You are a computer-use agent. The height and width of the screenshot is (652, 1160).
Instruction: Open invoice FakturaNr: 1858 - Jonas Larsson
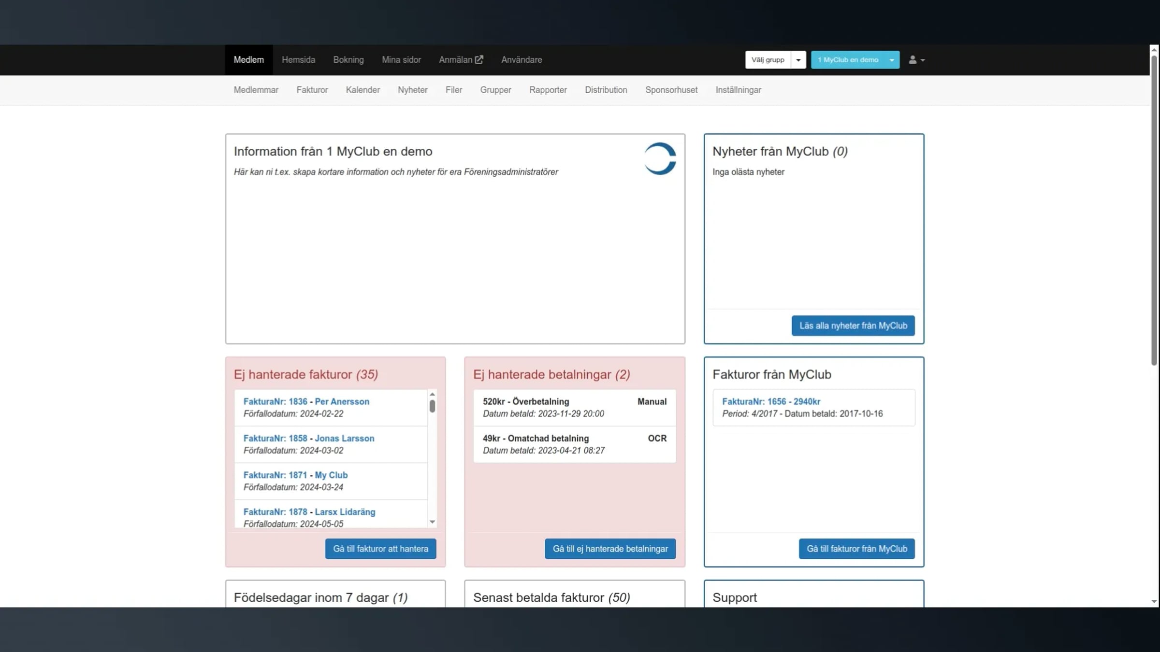[309, 438]
